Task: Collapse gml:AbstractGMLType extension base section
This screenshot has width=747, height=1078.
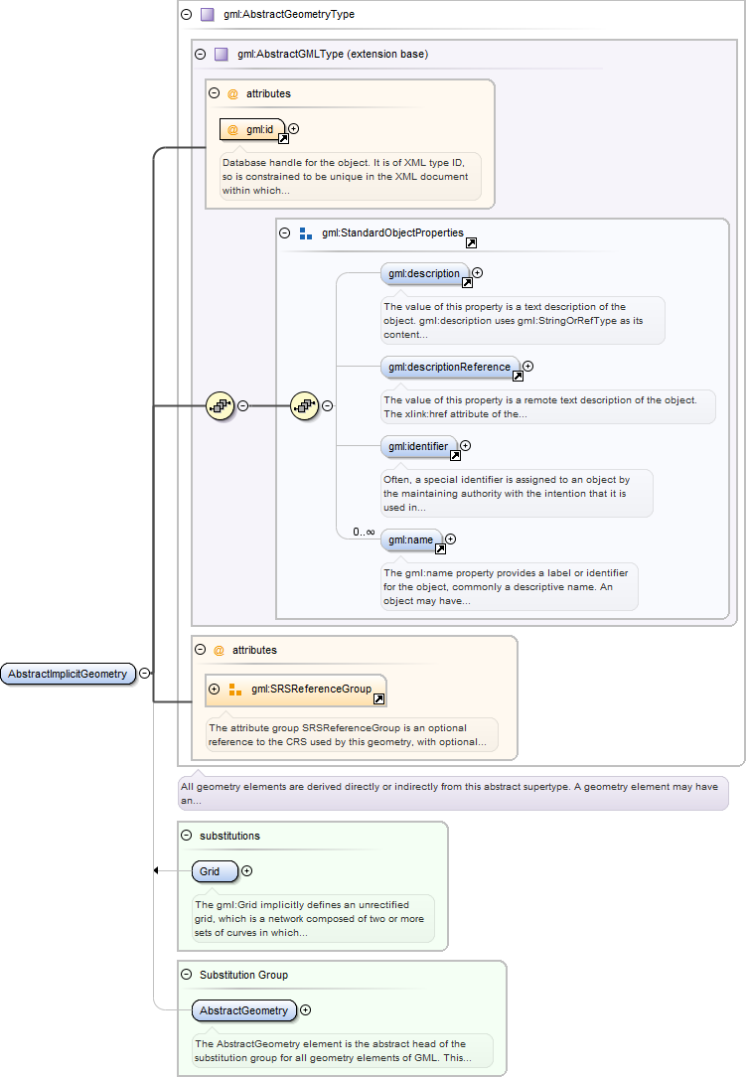Action: point(201,55)
